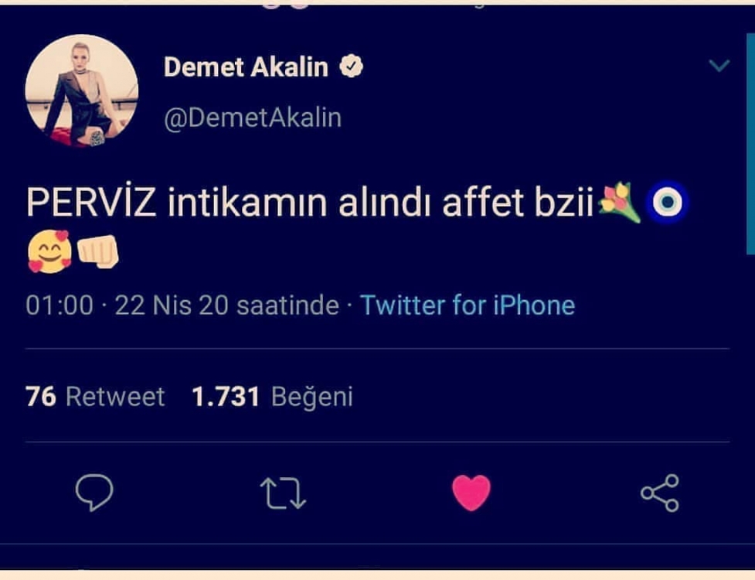View the 1.731 Beğeni list
Viewport: 755px width, 580px height.
(273, 397)
